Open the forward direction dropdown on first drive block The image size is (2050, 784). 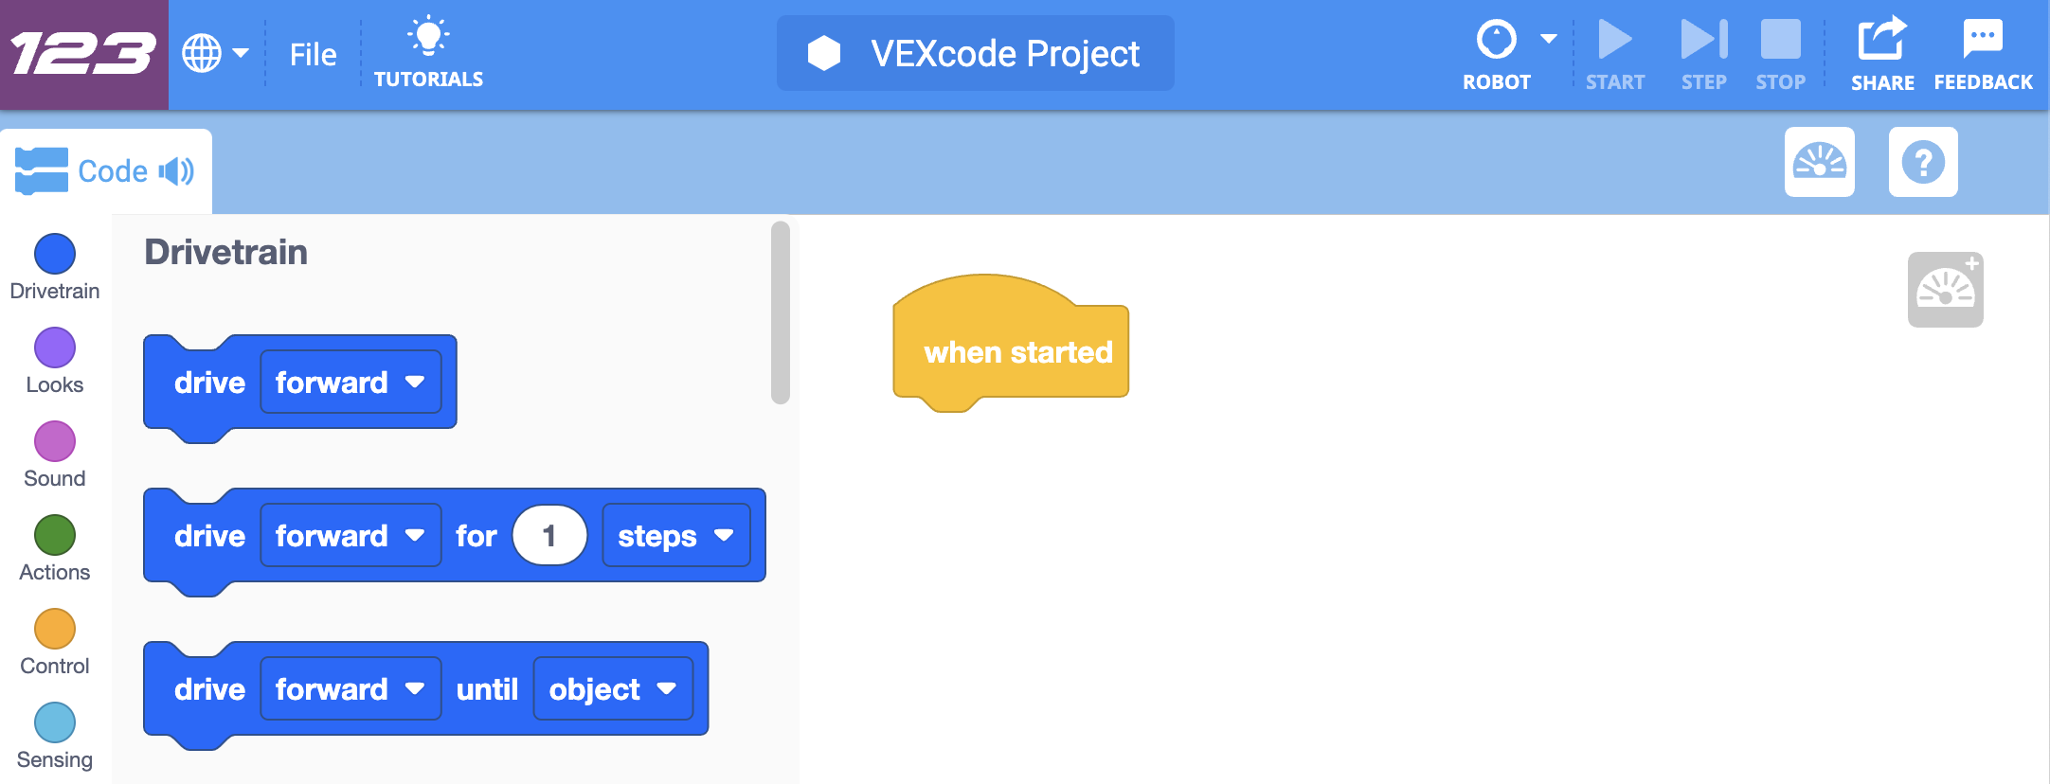pyautogui.click(x=415, y=383)
